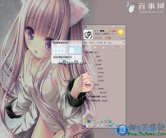Screen dimensions: 166x138
Task: Open the QQ mail envelope icon
Action: pyautogui.click(x=103, y=38)
